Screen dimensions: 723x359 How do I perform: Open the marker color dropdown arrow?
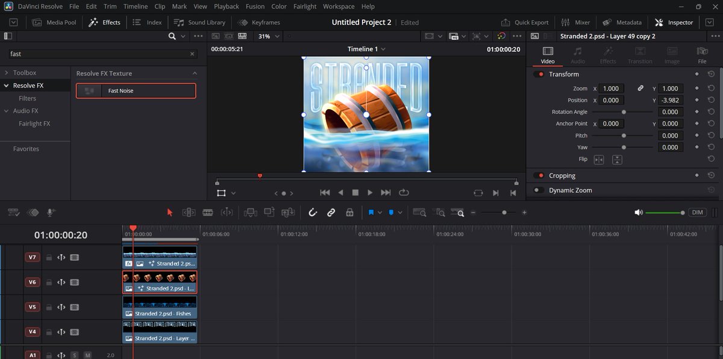point(400,213)
